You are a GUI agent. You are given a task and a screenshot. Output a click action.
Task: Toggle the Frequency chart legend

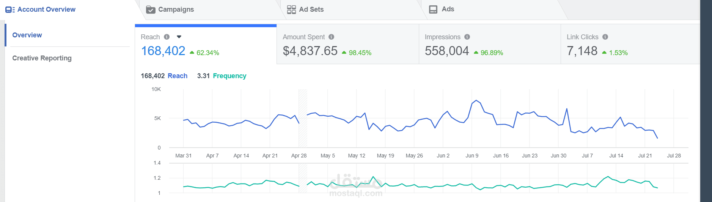click(x=229, y=76)
